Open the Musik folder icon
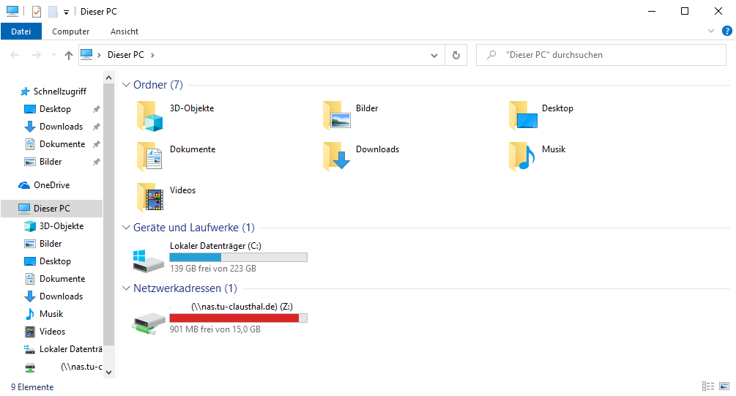This screenshot has height=396, width=736. pyautogui.click(x=522, y=156)
